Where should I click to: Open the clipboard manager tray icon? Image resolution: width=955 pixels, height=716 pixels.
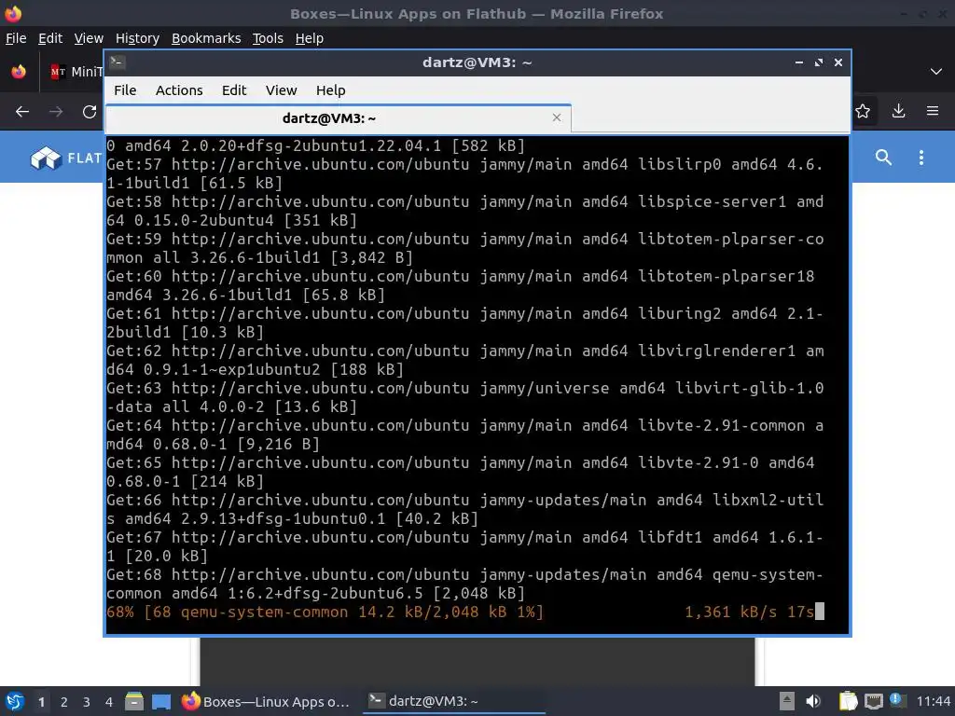coord(848,701)
